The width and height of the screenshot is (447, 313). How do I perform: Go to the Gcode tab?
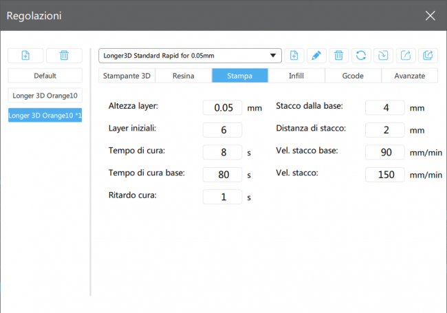coord(352,76)
